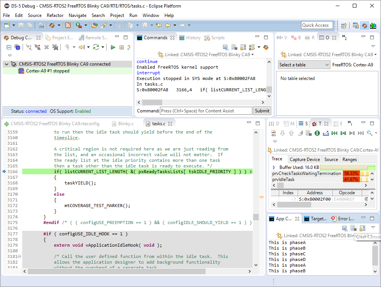Click the Debug bug icon in main toolbar
Viewport: 381px width, 287px height.
[x=52, y=25]
